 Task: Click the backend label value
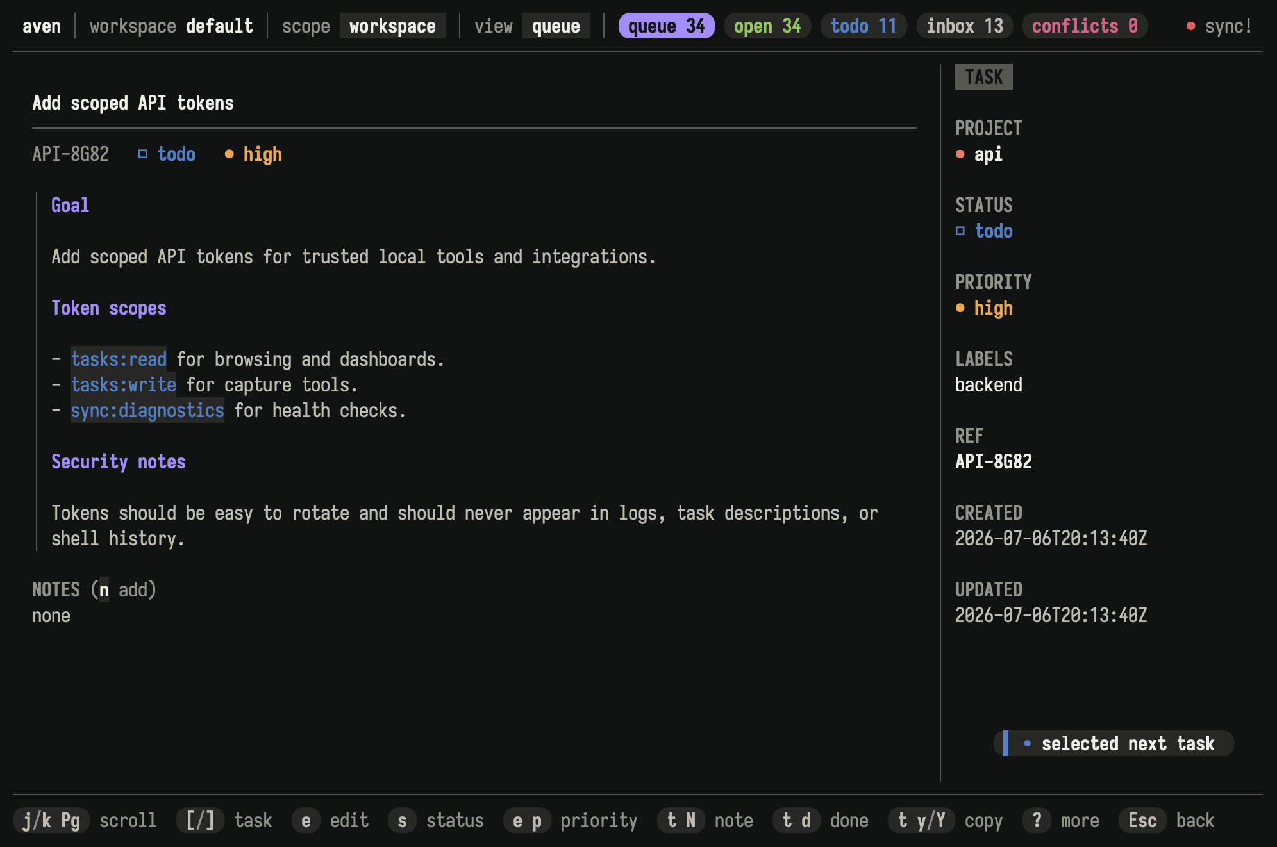coord(989,385)
